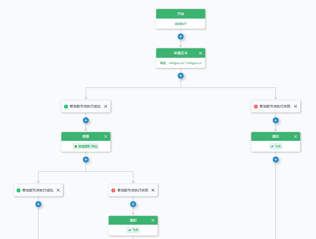Screen dimensions: 316x239
Task: Click the plus under the top-right failure condition
Action: pyautogui.click(x=276, y=120)
